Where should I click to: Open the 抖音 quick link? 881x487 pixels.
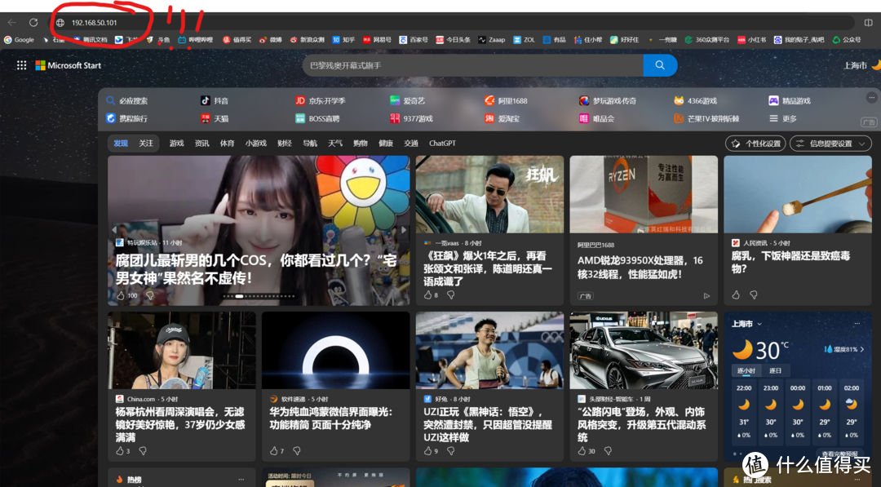(x=216, y=100)
